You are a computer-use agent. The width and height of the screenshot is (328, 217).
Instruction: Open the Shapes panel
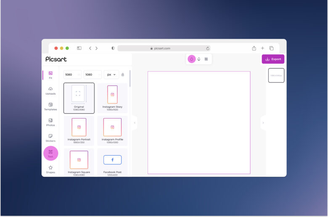[x=50, y=169]
